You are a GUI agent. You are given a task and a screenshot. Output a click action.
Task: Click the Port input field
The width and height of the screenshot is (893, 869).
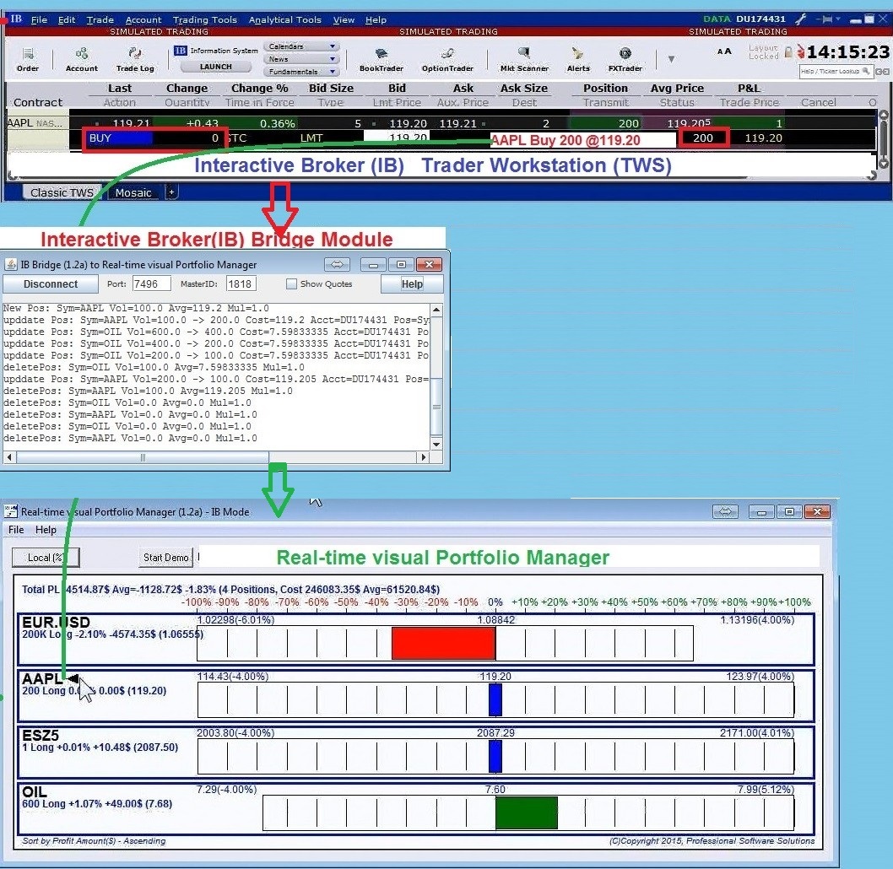pyautogui.click(x=151, y=284)
